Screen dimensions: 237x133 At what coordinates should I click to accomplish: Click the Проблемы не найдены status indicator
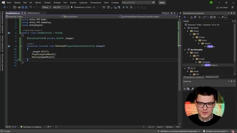point(31,127)
